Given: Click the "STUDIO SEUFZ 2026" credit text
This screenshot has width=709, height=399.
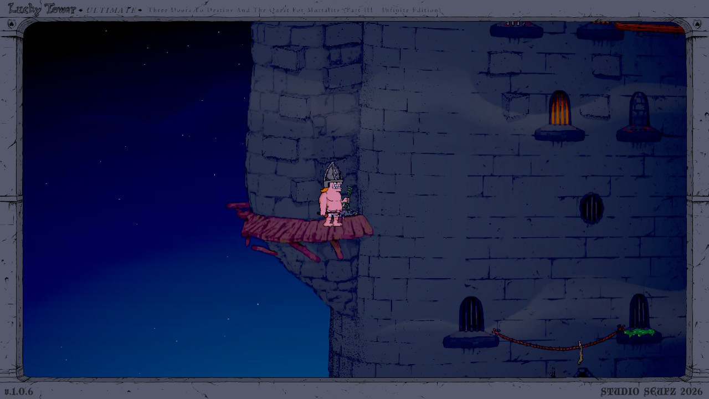Looking at the screenshot, I should click(651, 392).
